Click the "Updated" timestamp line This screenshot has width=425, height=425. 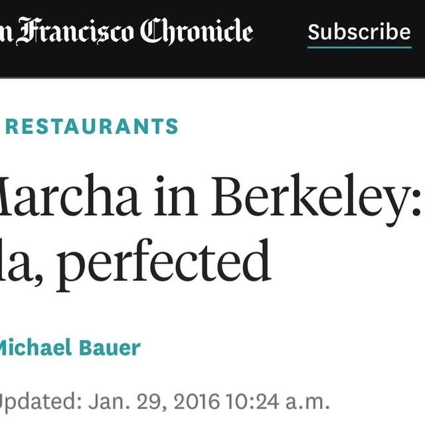coord(164,402)
